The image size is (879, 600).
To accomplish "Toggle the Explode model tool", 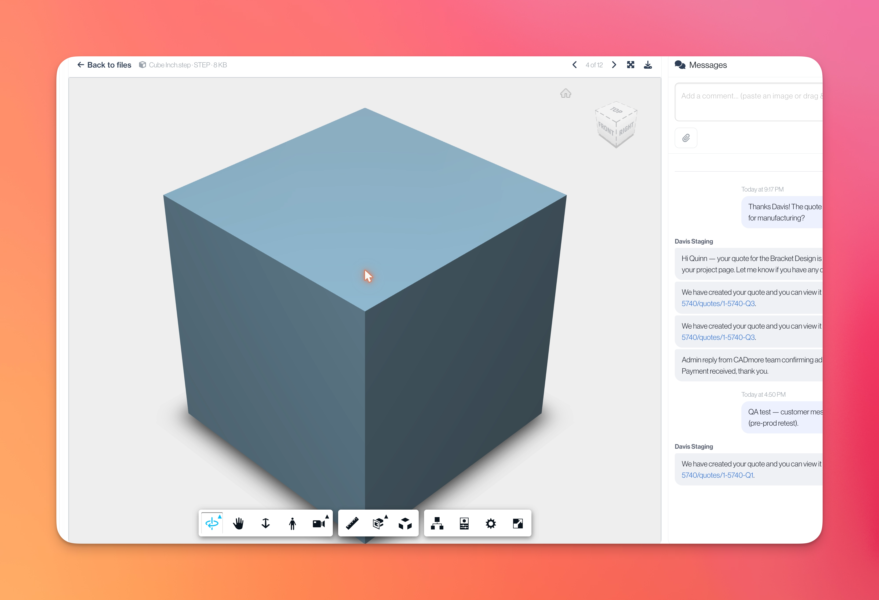I will 405,523.
